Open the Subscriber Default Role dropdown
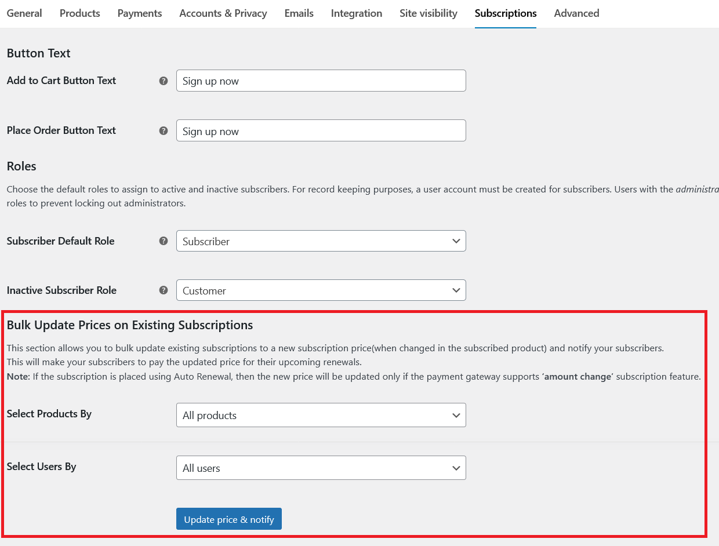 point(321,241)
